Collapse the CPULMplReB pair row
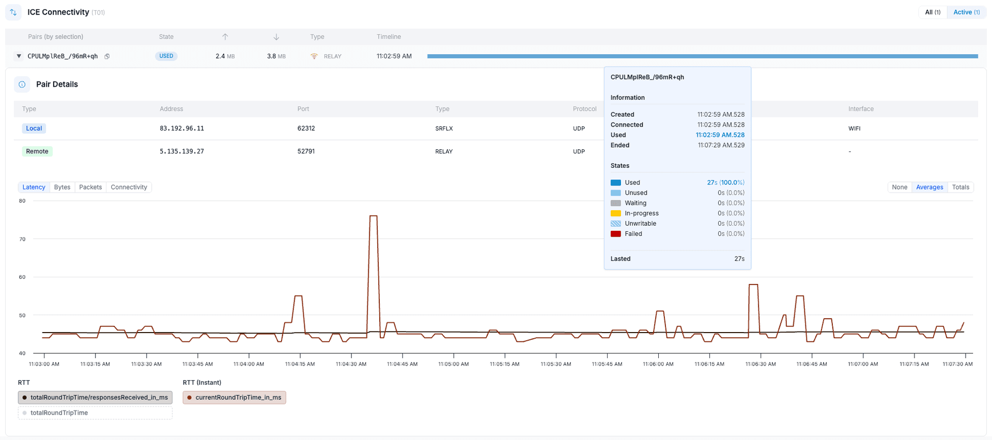The image size is (992, 440). point(19,56)
